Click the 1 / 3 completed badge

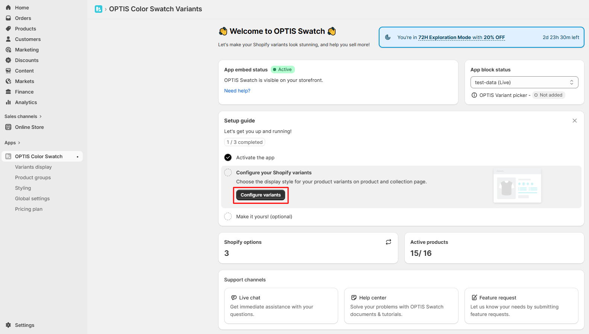pos(244,142)
